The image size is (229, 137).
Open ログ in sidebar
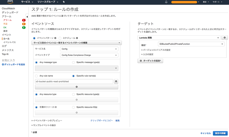pyautogui.click(x=4, y=46)
